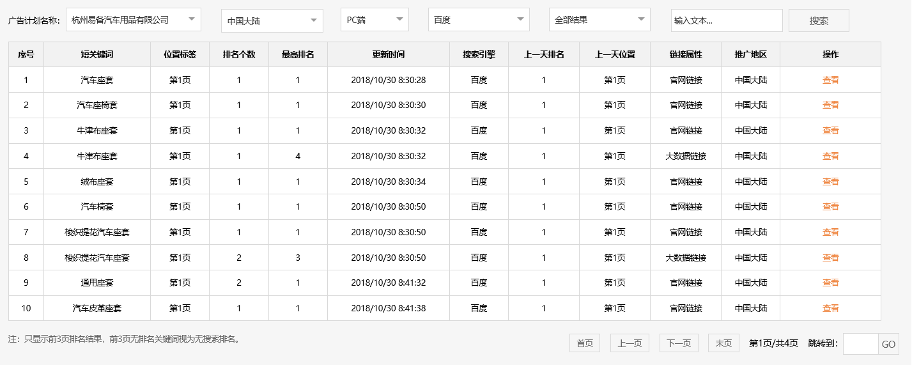Click highest rank 3 in row 8
Screen dimensions: 912x365
click(x=298, y=258)
